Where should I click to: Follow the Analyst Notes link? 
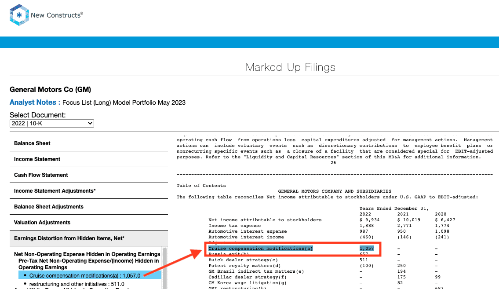point(33,102)
